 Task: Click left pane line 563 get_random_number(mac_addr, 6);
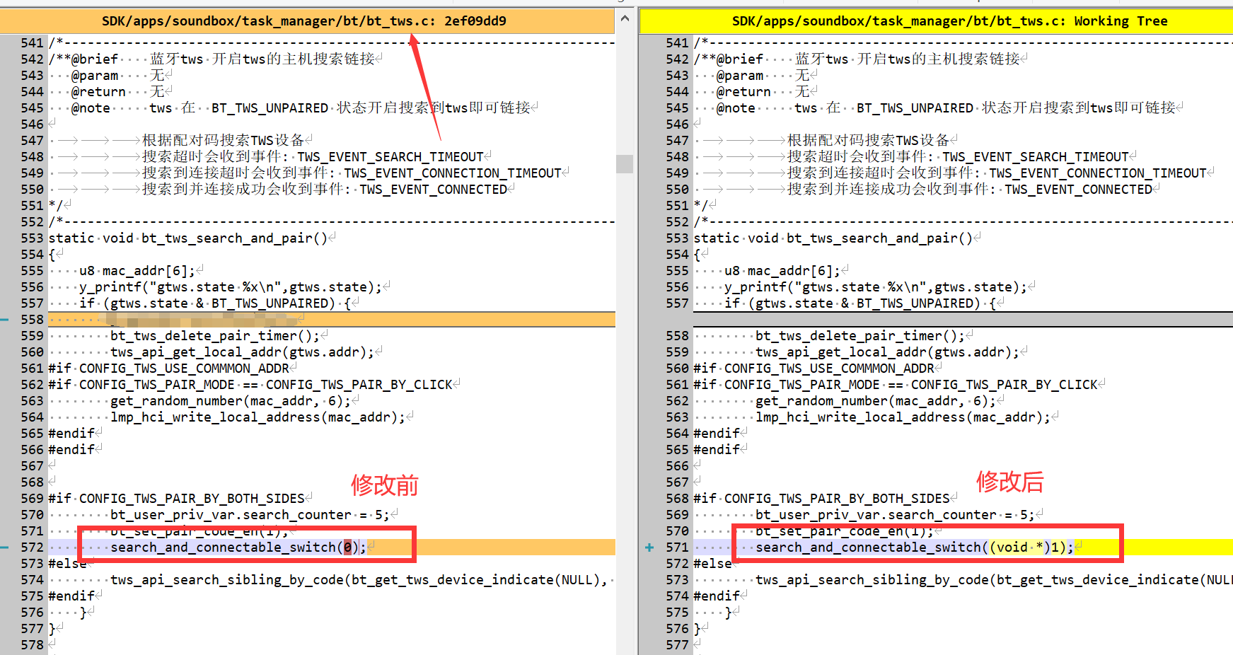231,401
